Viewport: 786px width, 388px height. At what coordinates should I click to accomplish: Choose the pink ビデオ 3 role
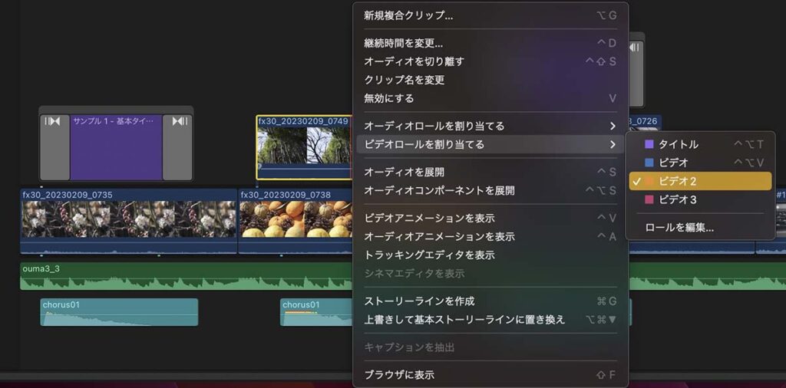(677, 199)
